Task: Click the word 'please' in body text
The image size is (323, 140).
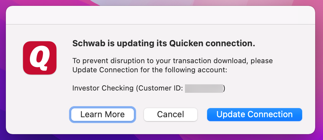Action: [x=262, y=61]
